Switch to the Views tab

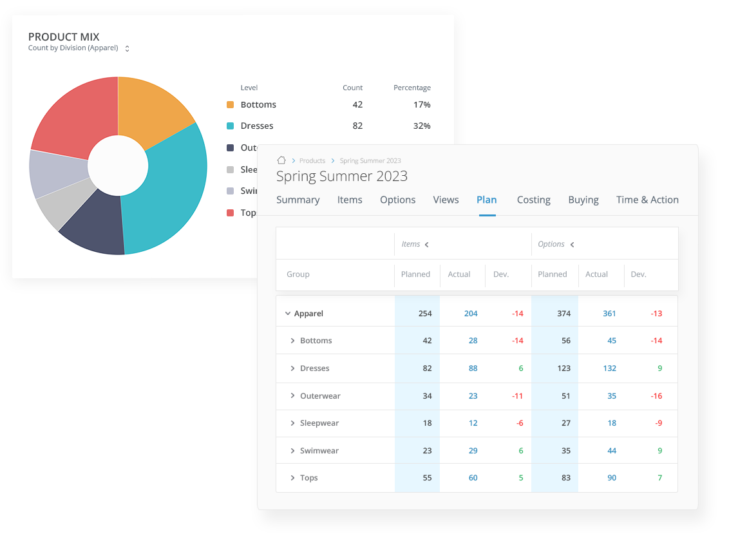[446, 200]
